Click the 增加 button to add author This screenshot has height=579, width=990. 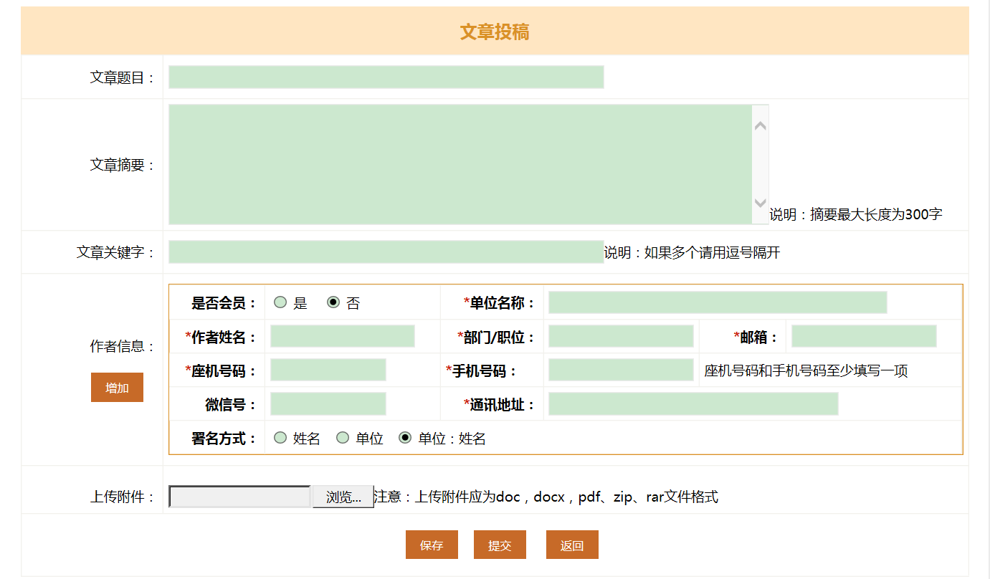tap(117, 388)
